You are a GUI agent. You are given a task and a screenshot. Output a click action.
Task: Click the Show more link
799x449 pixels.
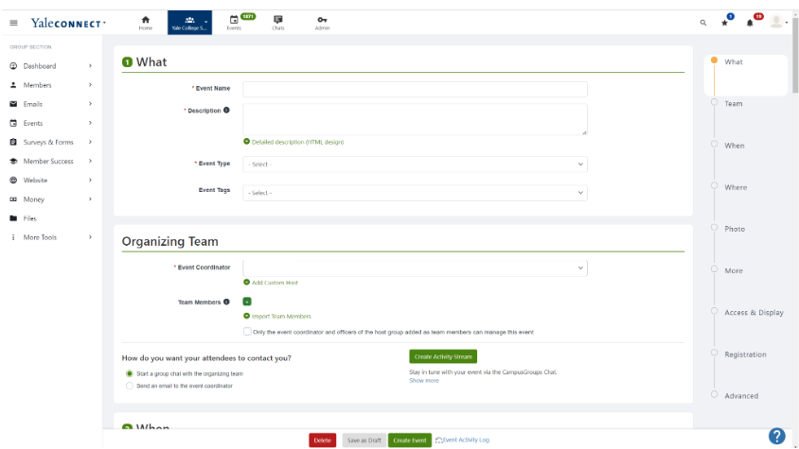[423, 381]
